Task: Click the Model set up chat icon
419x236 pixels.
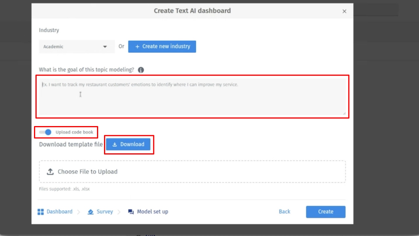Action: click(131, 212)
